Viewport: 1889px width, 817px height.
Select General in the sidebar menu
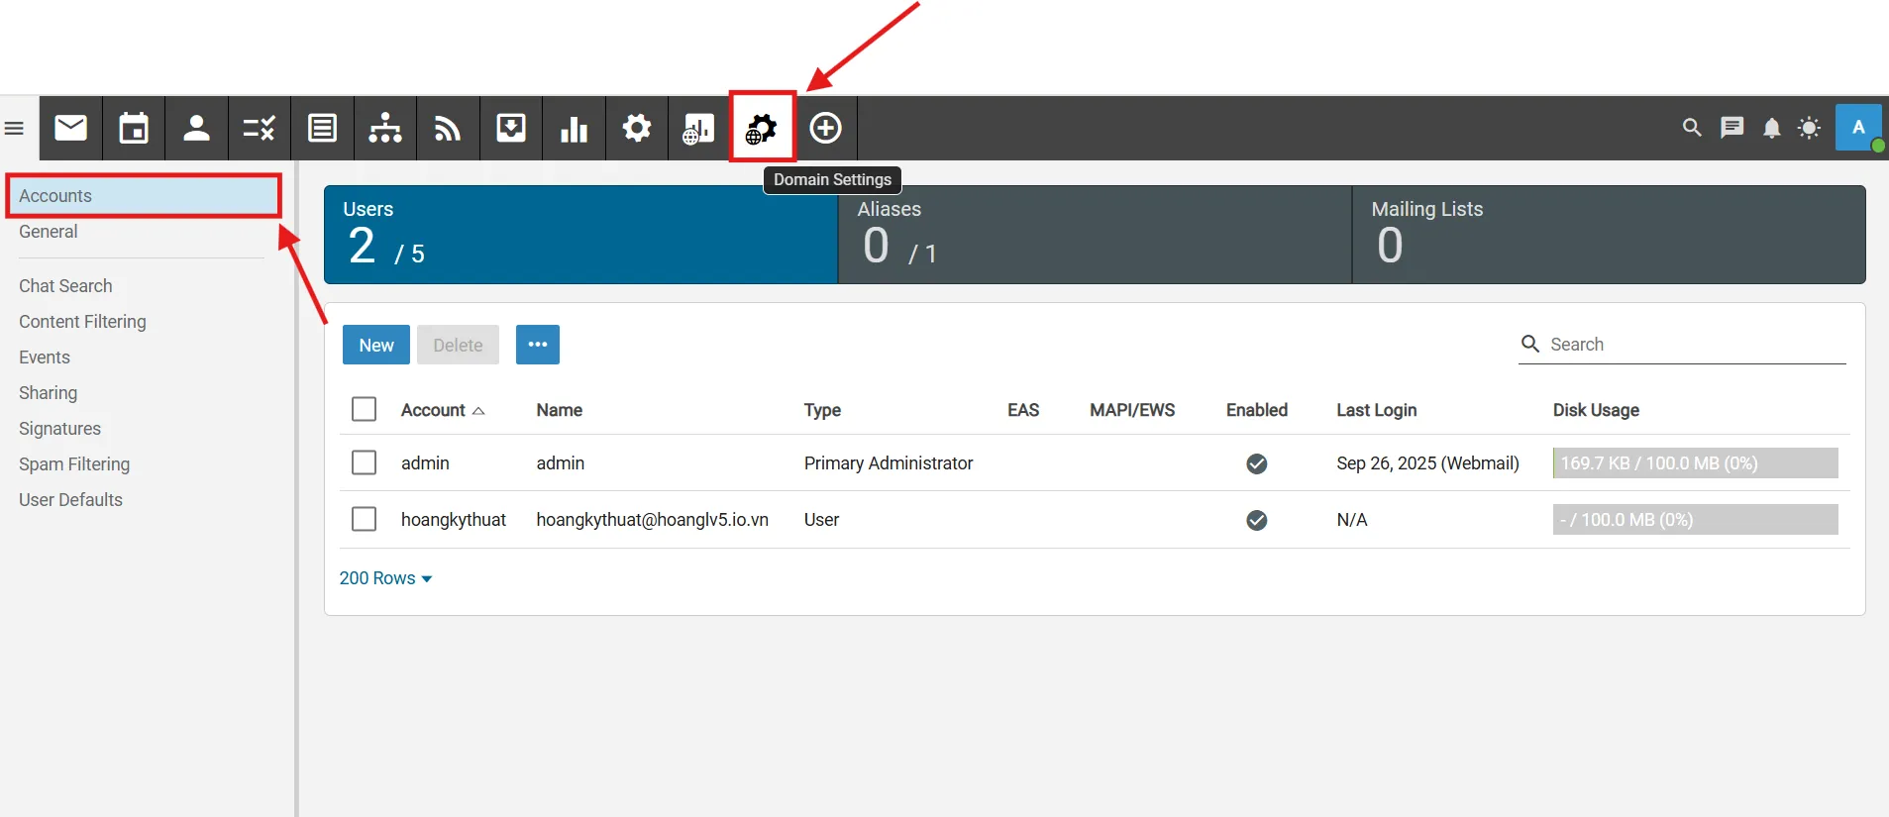point(48,232)
